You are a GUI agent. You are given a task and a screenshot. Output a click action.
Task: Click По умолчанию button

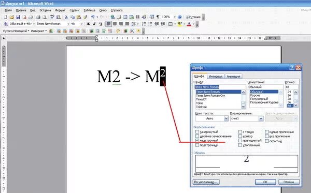coord(206,182)
